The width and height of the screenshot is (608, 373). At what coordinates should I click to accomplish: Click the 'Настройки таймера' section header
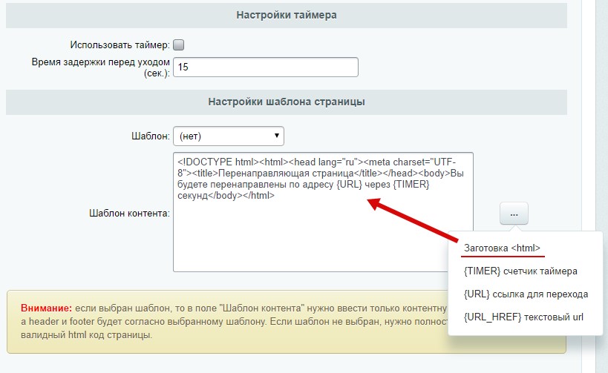click(287, 15)
